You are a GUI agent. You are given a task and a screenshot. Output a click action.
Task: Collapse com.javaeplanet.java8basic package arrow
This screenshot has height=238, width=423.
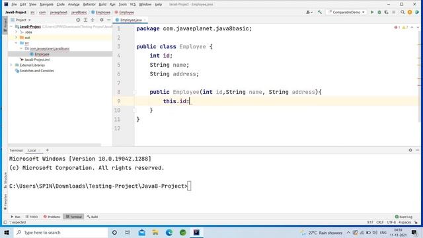click(21, 48)
